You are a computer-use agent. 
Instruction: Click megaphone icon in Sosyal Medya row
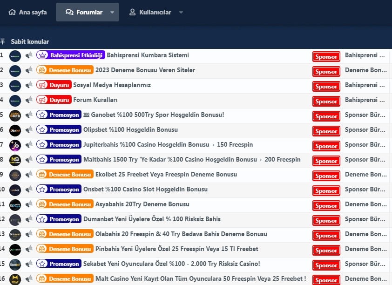click(x=29, y=85)
